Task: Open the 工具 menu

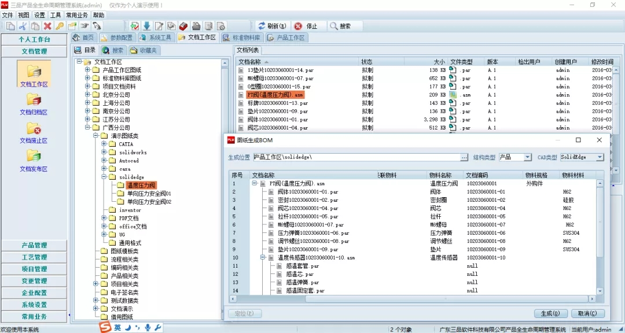Action: pyautogui.click(x=56, y=15)
